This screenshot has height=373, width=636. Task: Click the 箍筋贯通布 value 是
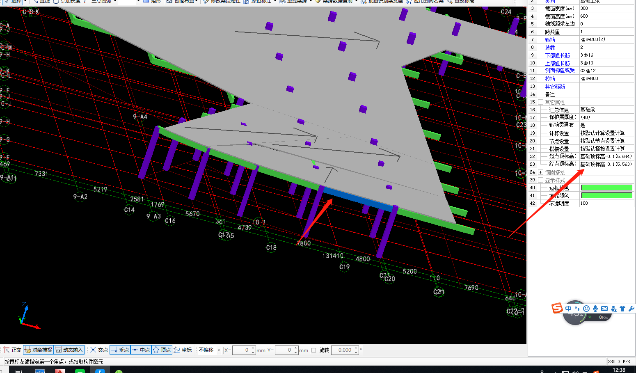pos(606,125)
